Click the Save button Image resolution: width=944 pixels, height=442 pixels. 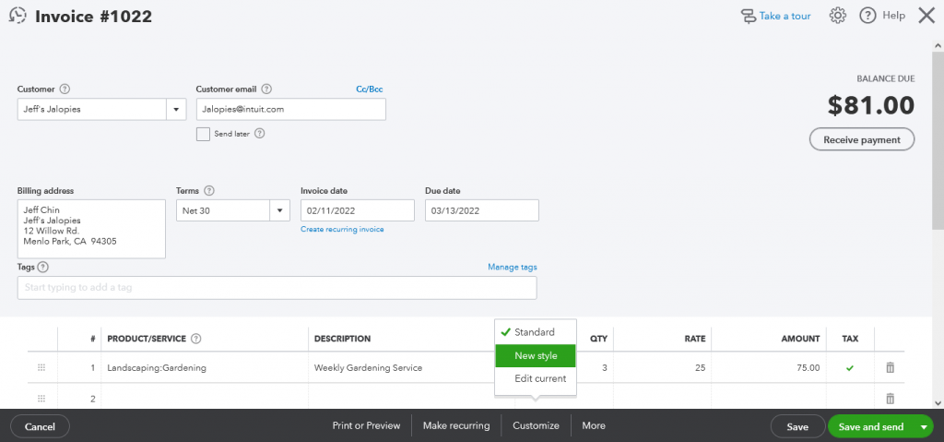797,426
